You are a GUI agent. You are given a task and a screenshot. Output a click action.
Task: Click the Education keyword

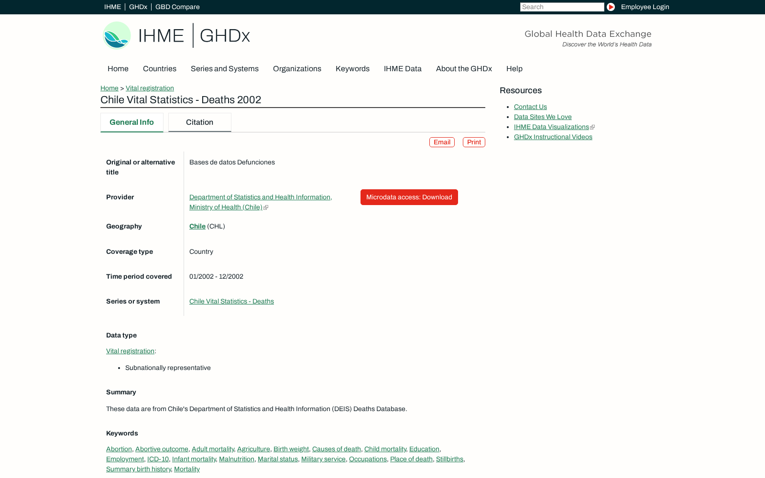424,449
